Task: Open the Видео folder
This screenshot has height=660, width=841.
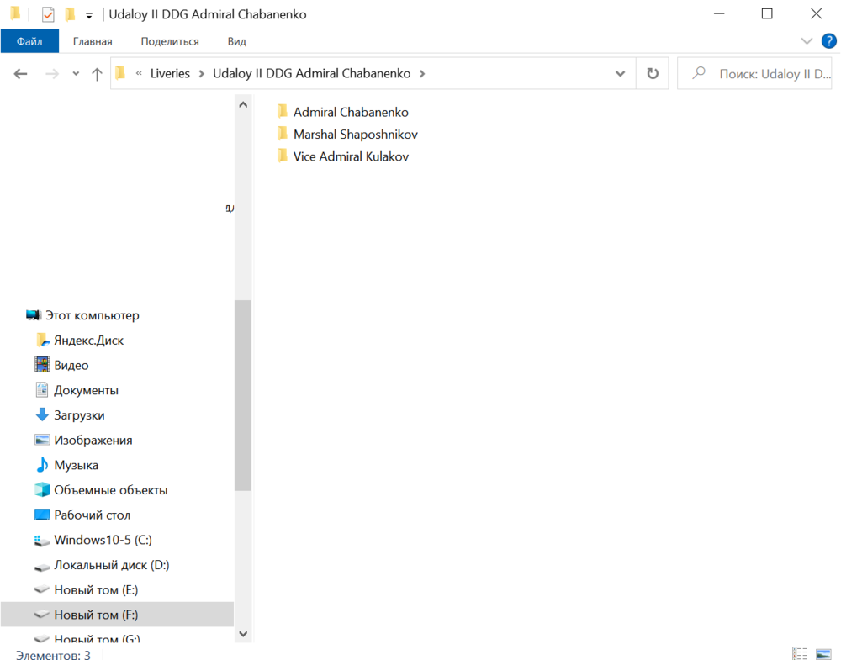Action: click(x=61, y=365)
